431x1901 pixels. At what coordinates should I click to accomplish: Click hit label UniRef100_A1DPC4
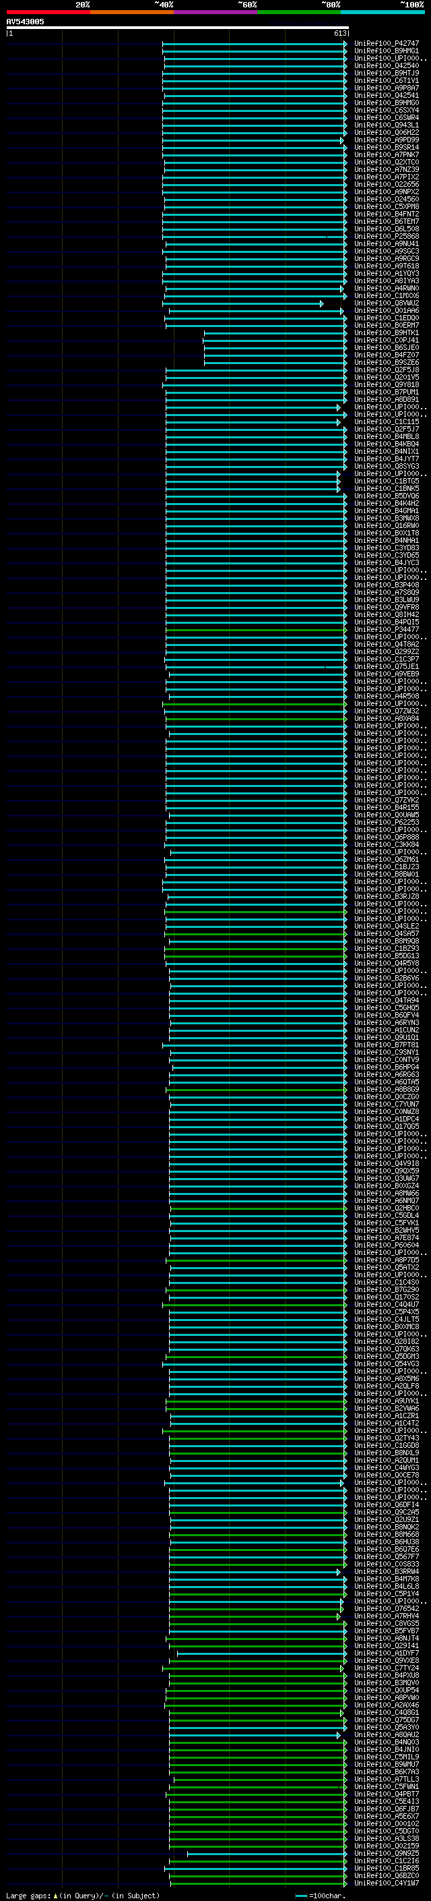pyautogui.click(x=387, y=1119)
